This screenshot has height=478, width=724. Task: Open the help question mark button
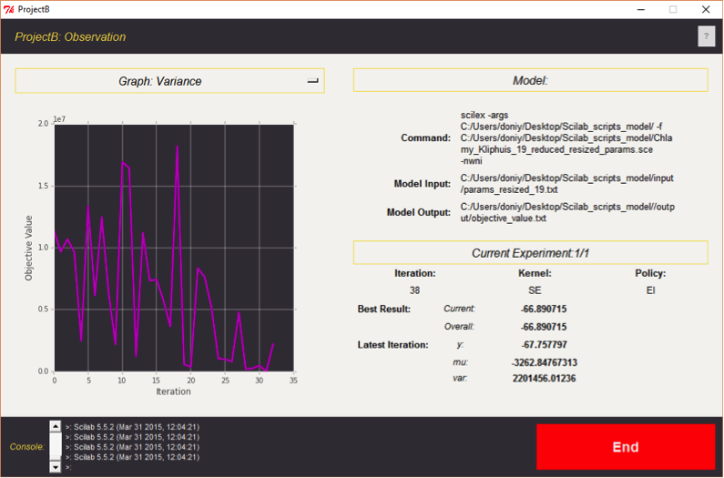click(x=706, y=36)
